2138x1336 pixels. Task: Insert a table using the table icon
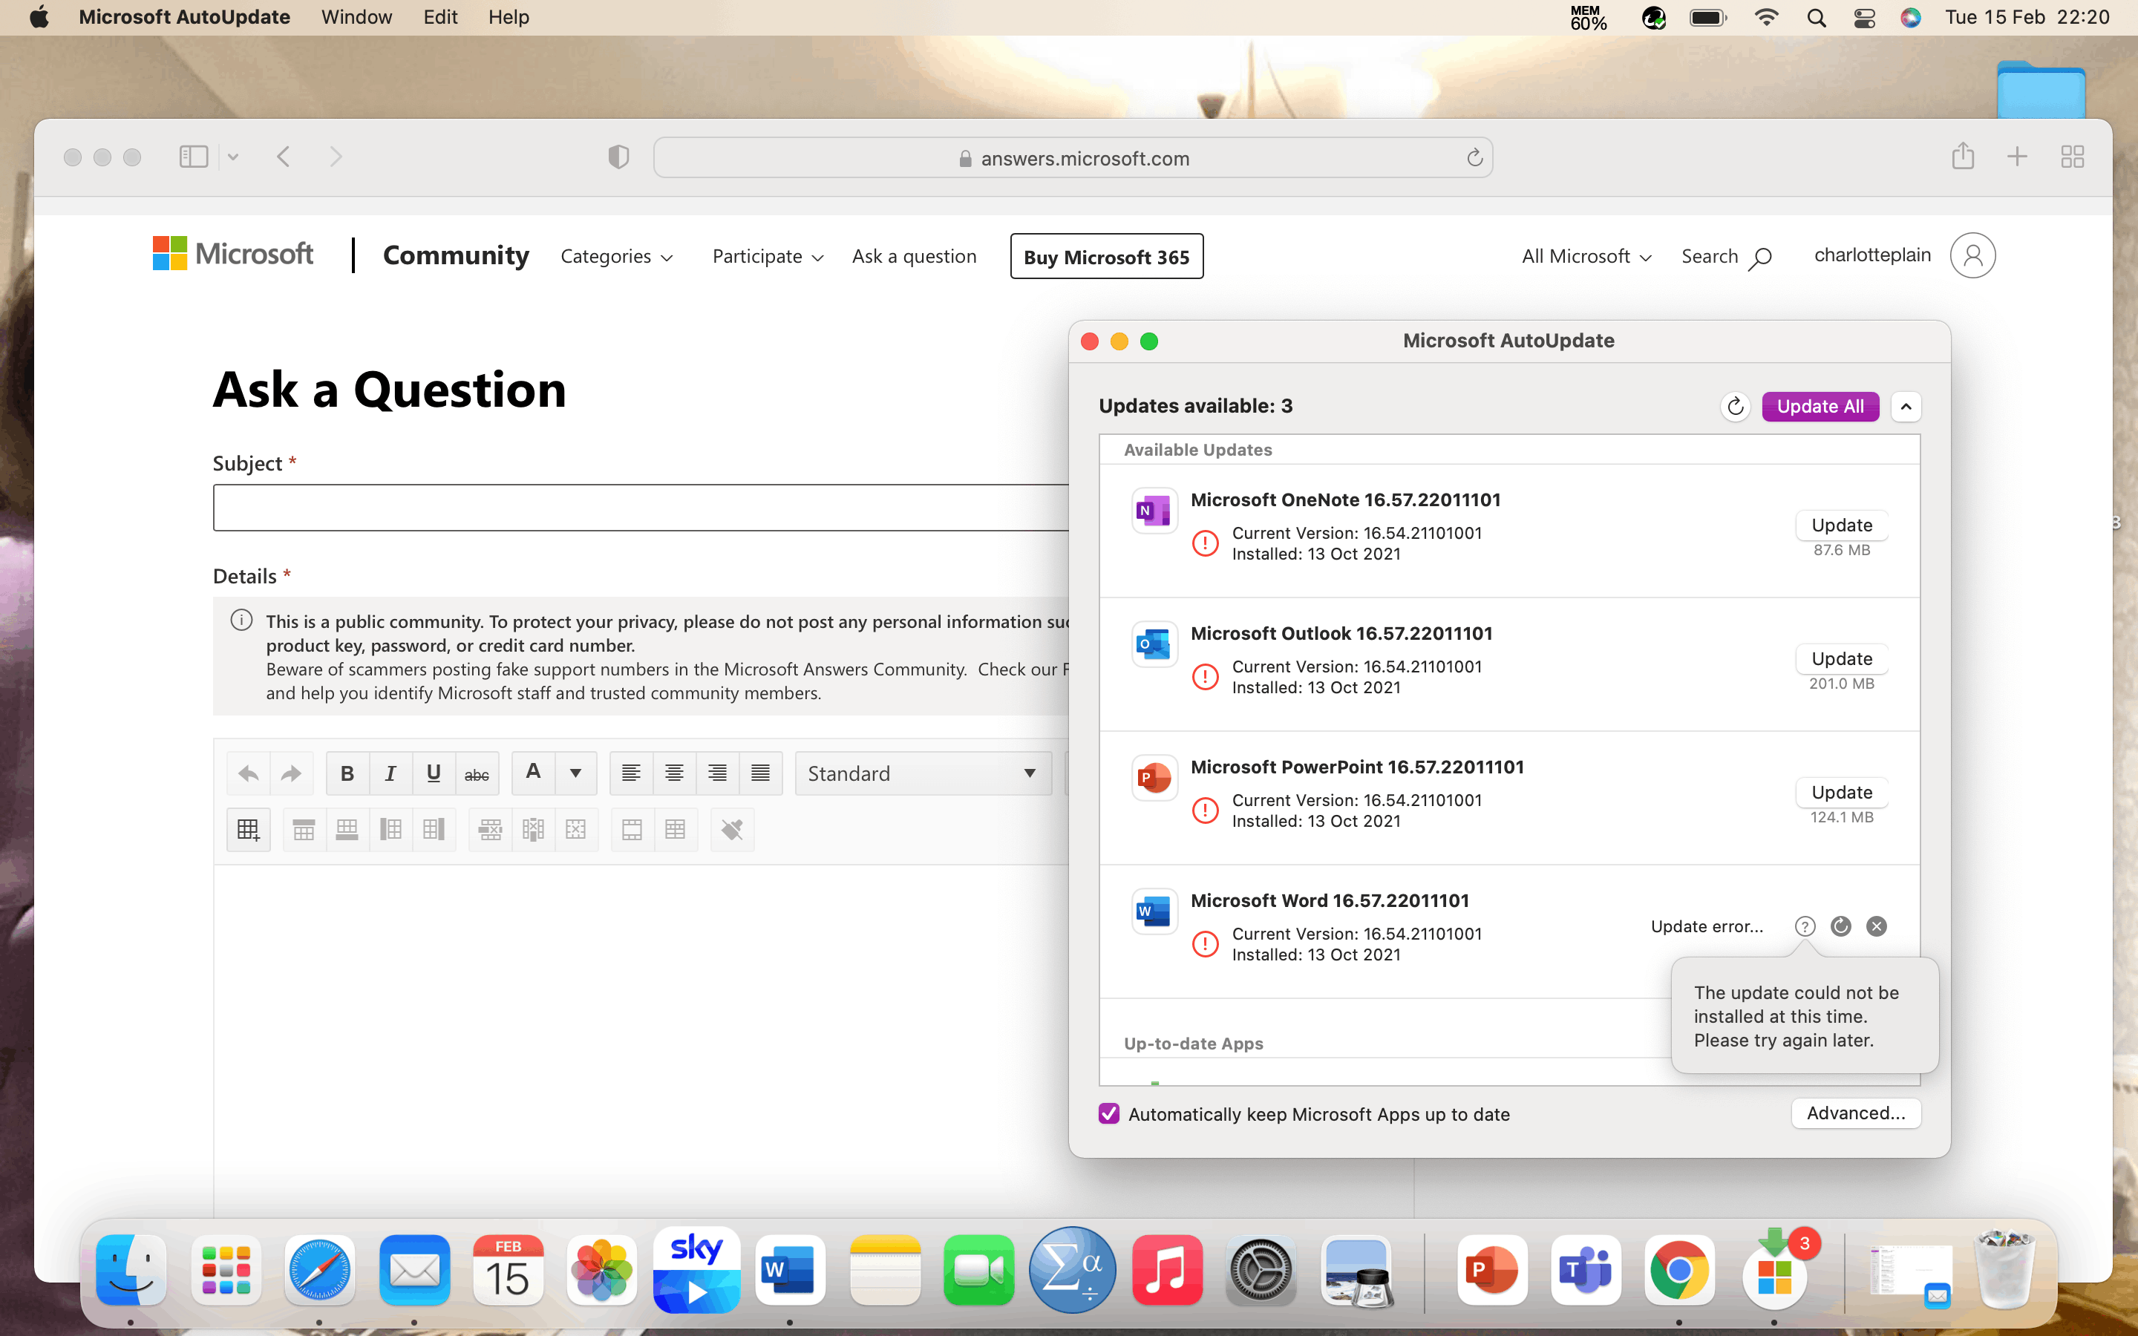click(248, 829)
